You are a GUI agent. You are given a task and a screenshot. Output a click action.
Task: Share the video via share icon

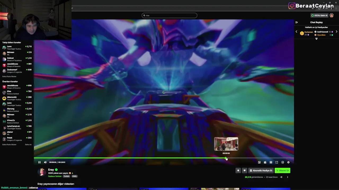click(281, 177)
